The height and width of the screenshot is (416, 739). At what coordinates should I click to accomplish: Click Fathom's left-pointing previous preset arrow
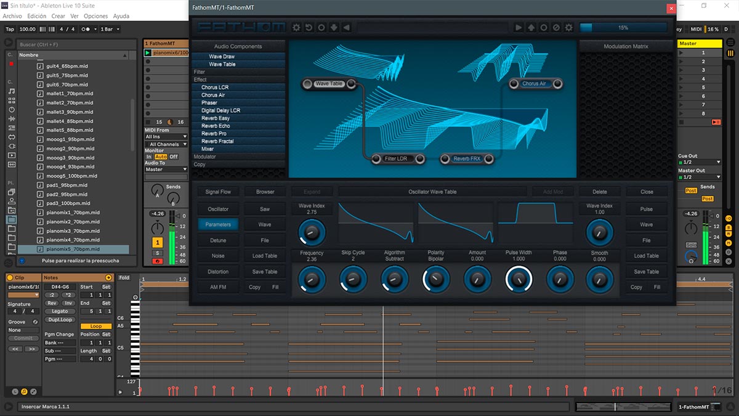coord(346,27)
